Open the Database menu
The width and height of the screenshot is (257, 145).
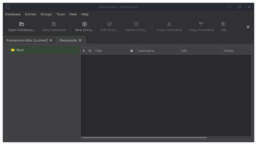click(x=13, y=14)
